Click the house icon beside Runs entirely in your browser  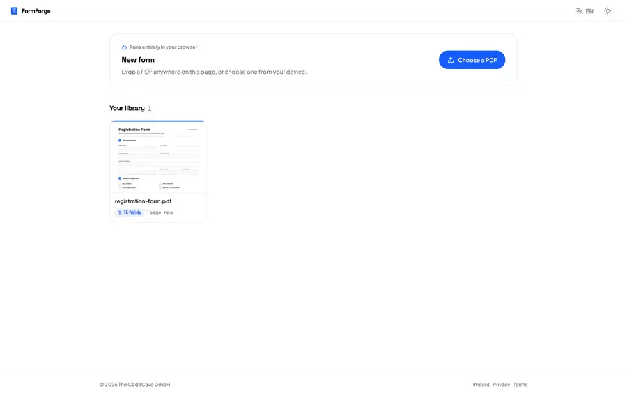coord(125,47)
